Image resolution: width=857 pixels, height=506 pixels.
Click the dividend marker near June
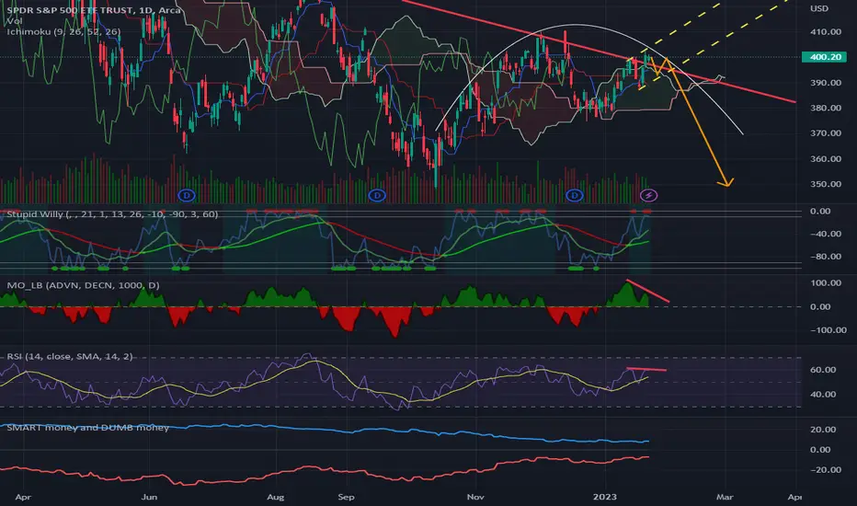point(187,195)
